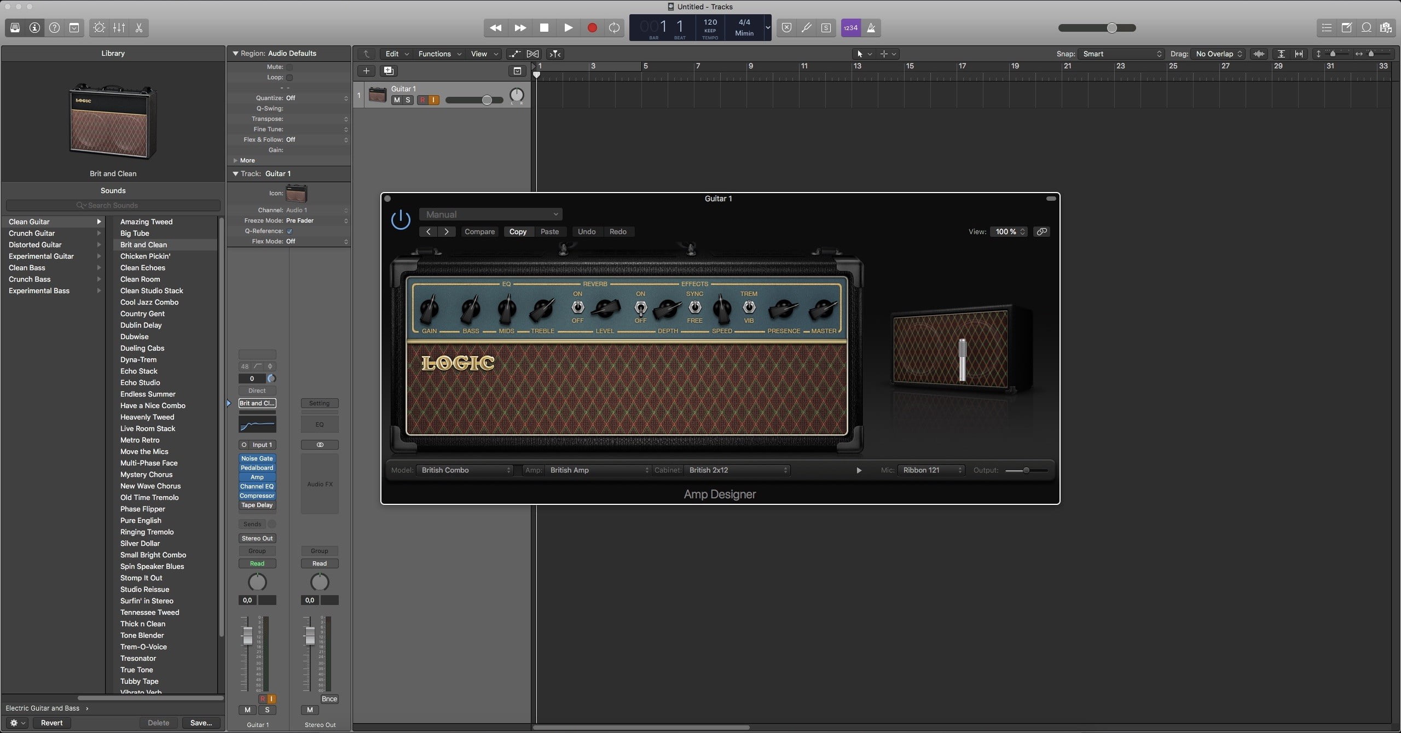The image size is (1401, 733).
Task: Click the Compressor plugin icon in strip
Action: point(257,496)
